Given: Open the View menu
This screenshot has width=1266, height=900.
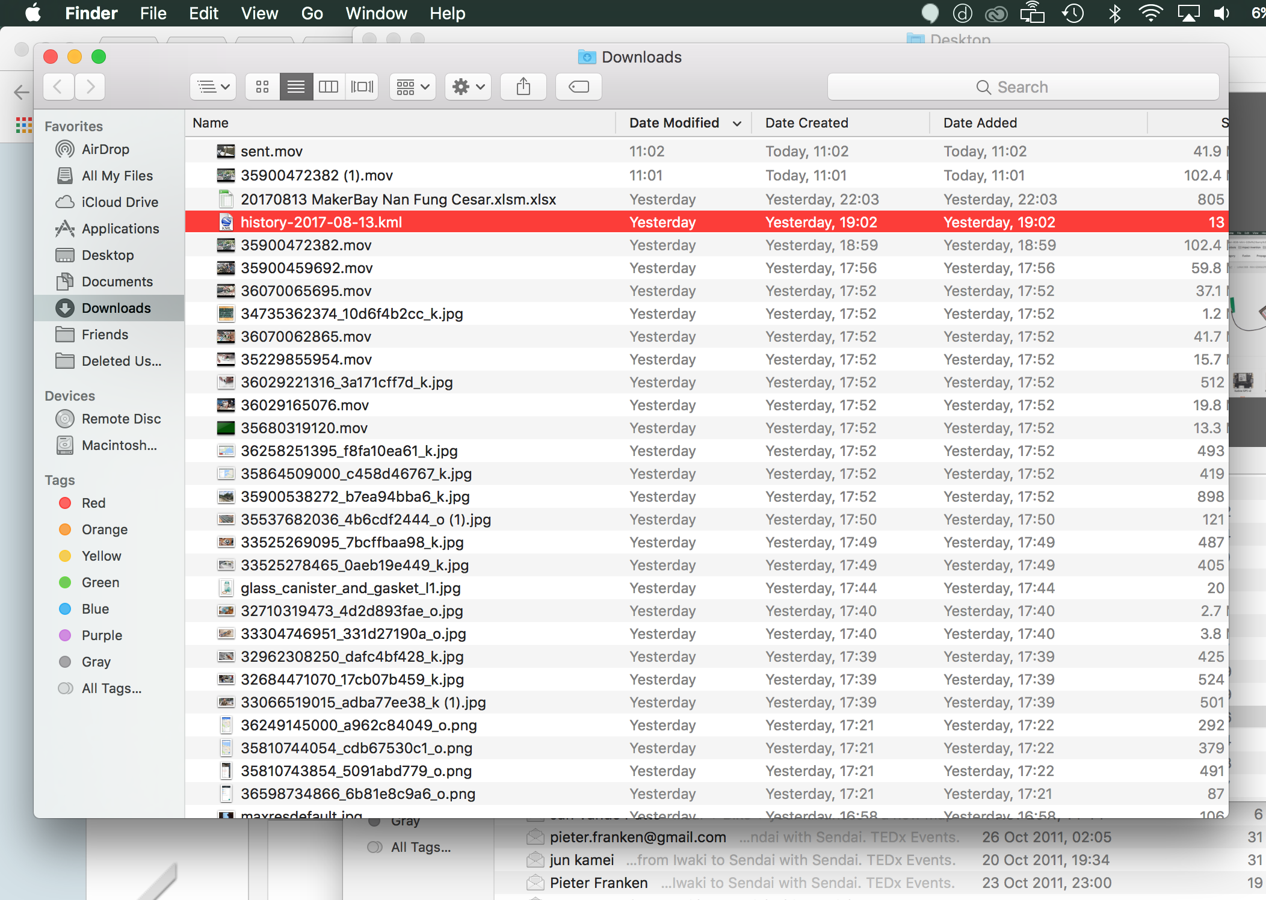Looking at the screenshot, I should [x=259, y=13].
